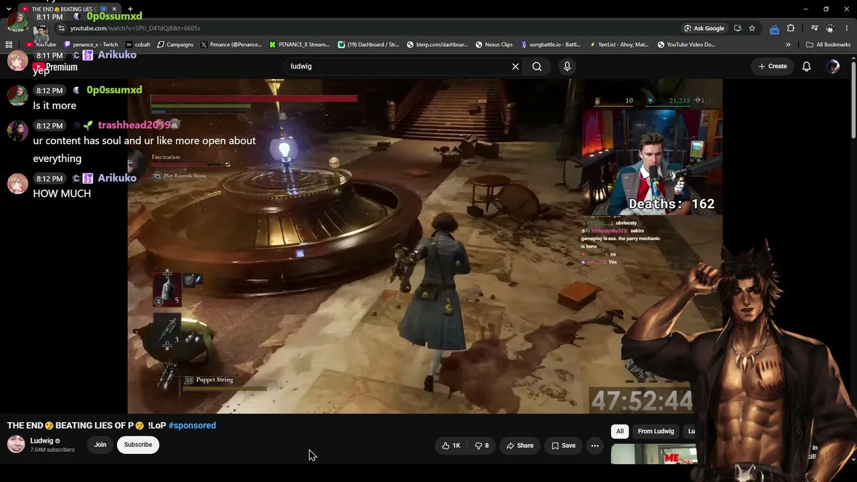Install the page as an app icon
Screen dimensions: 857x482
click(737, 28)
